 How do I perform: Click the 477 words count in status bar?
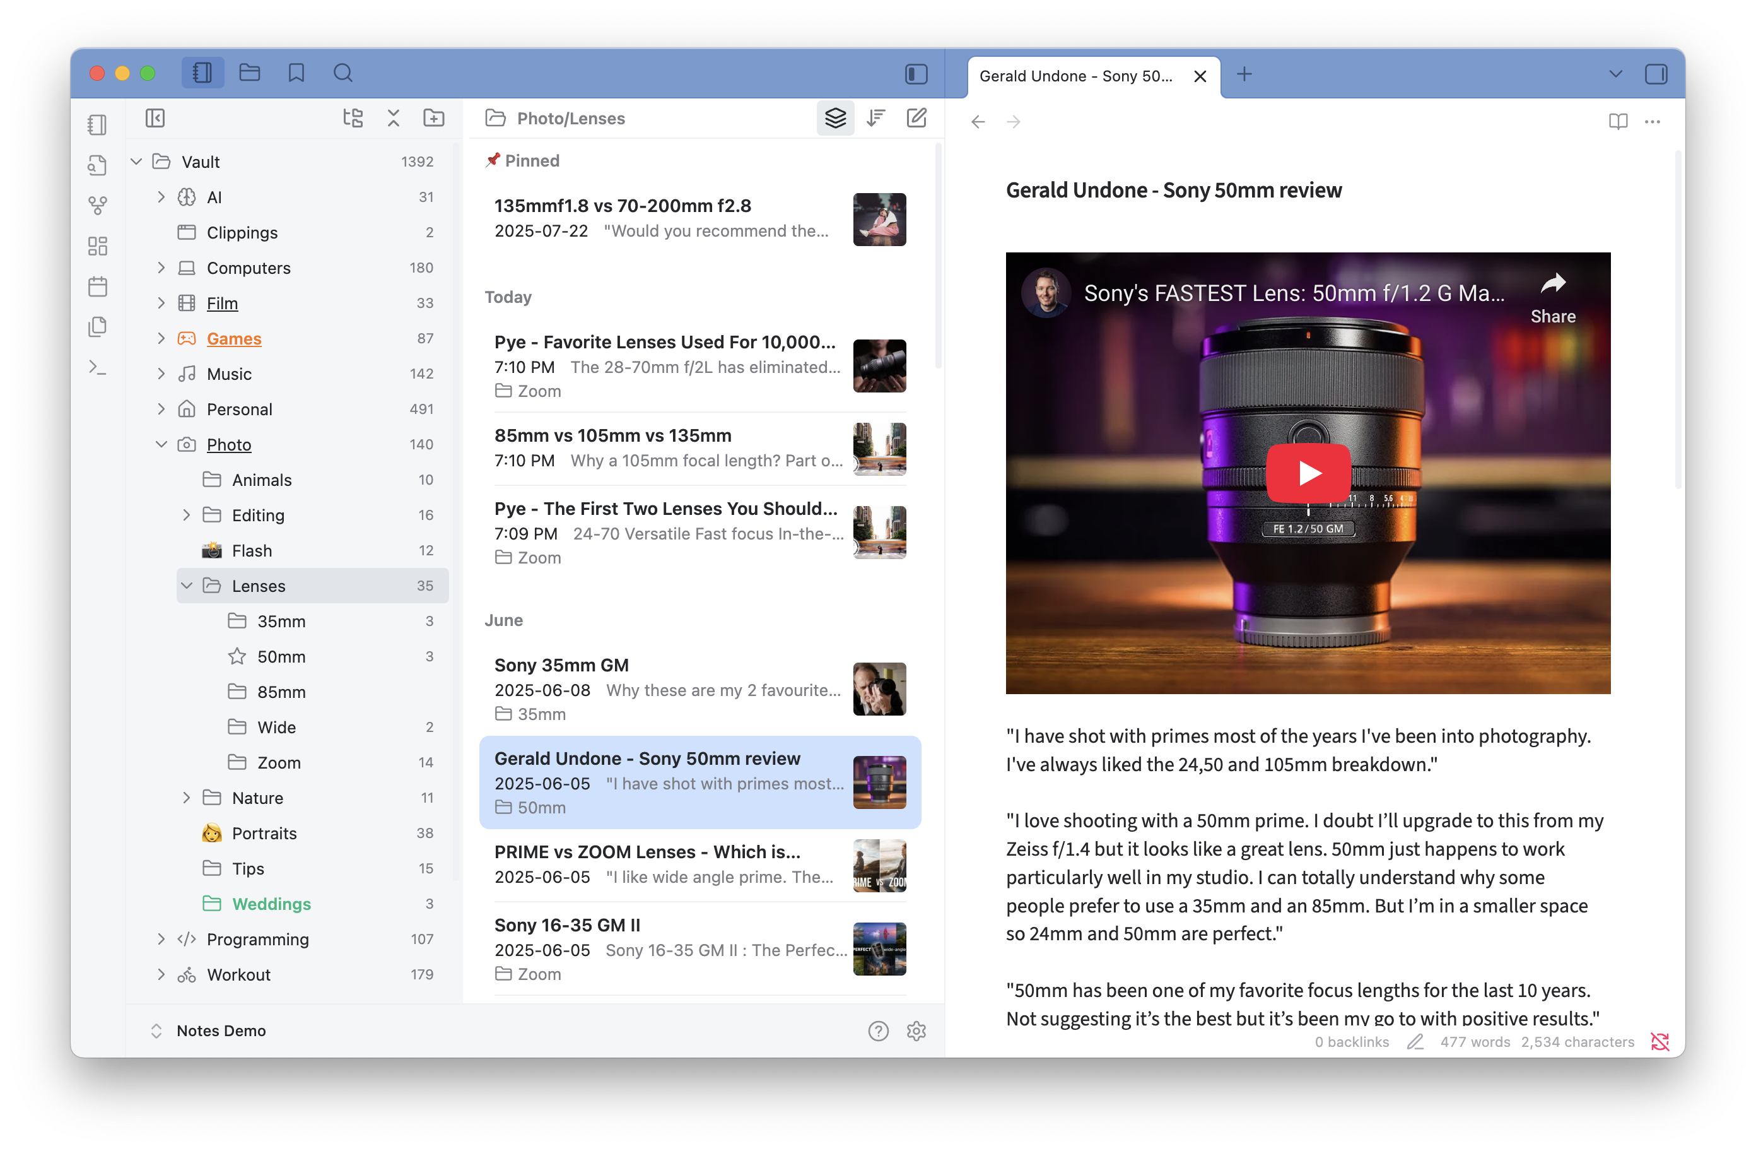point(1475,1042)
